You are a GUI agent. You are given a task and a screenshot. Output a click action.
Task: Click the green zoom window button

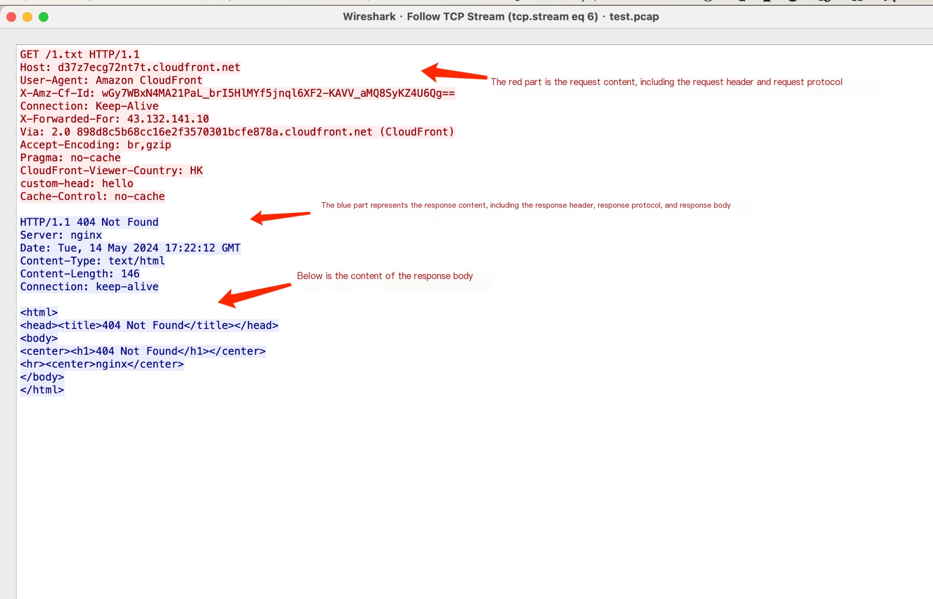pyautogui.click(x=44, y=17)
